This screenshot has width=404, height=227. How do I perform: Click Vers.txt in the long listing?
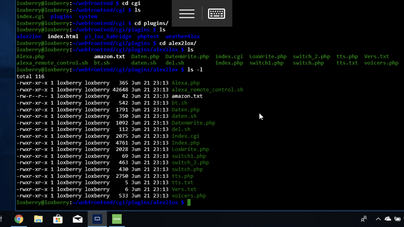coord(184,189)
